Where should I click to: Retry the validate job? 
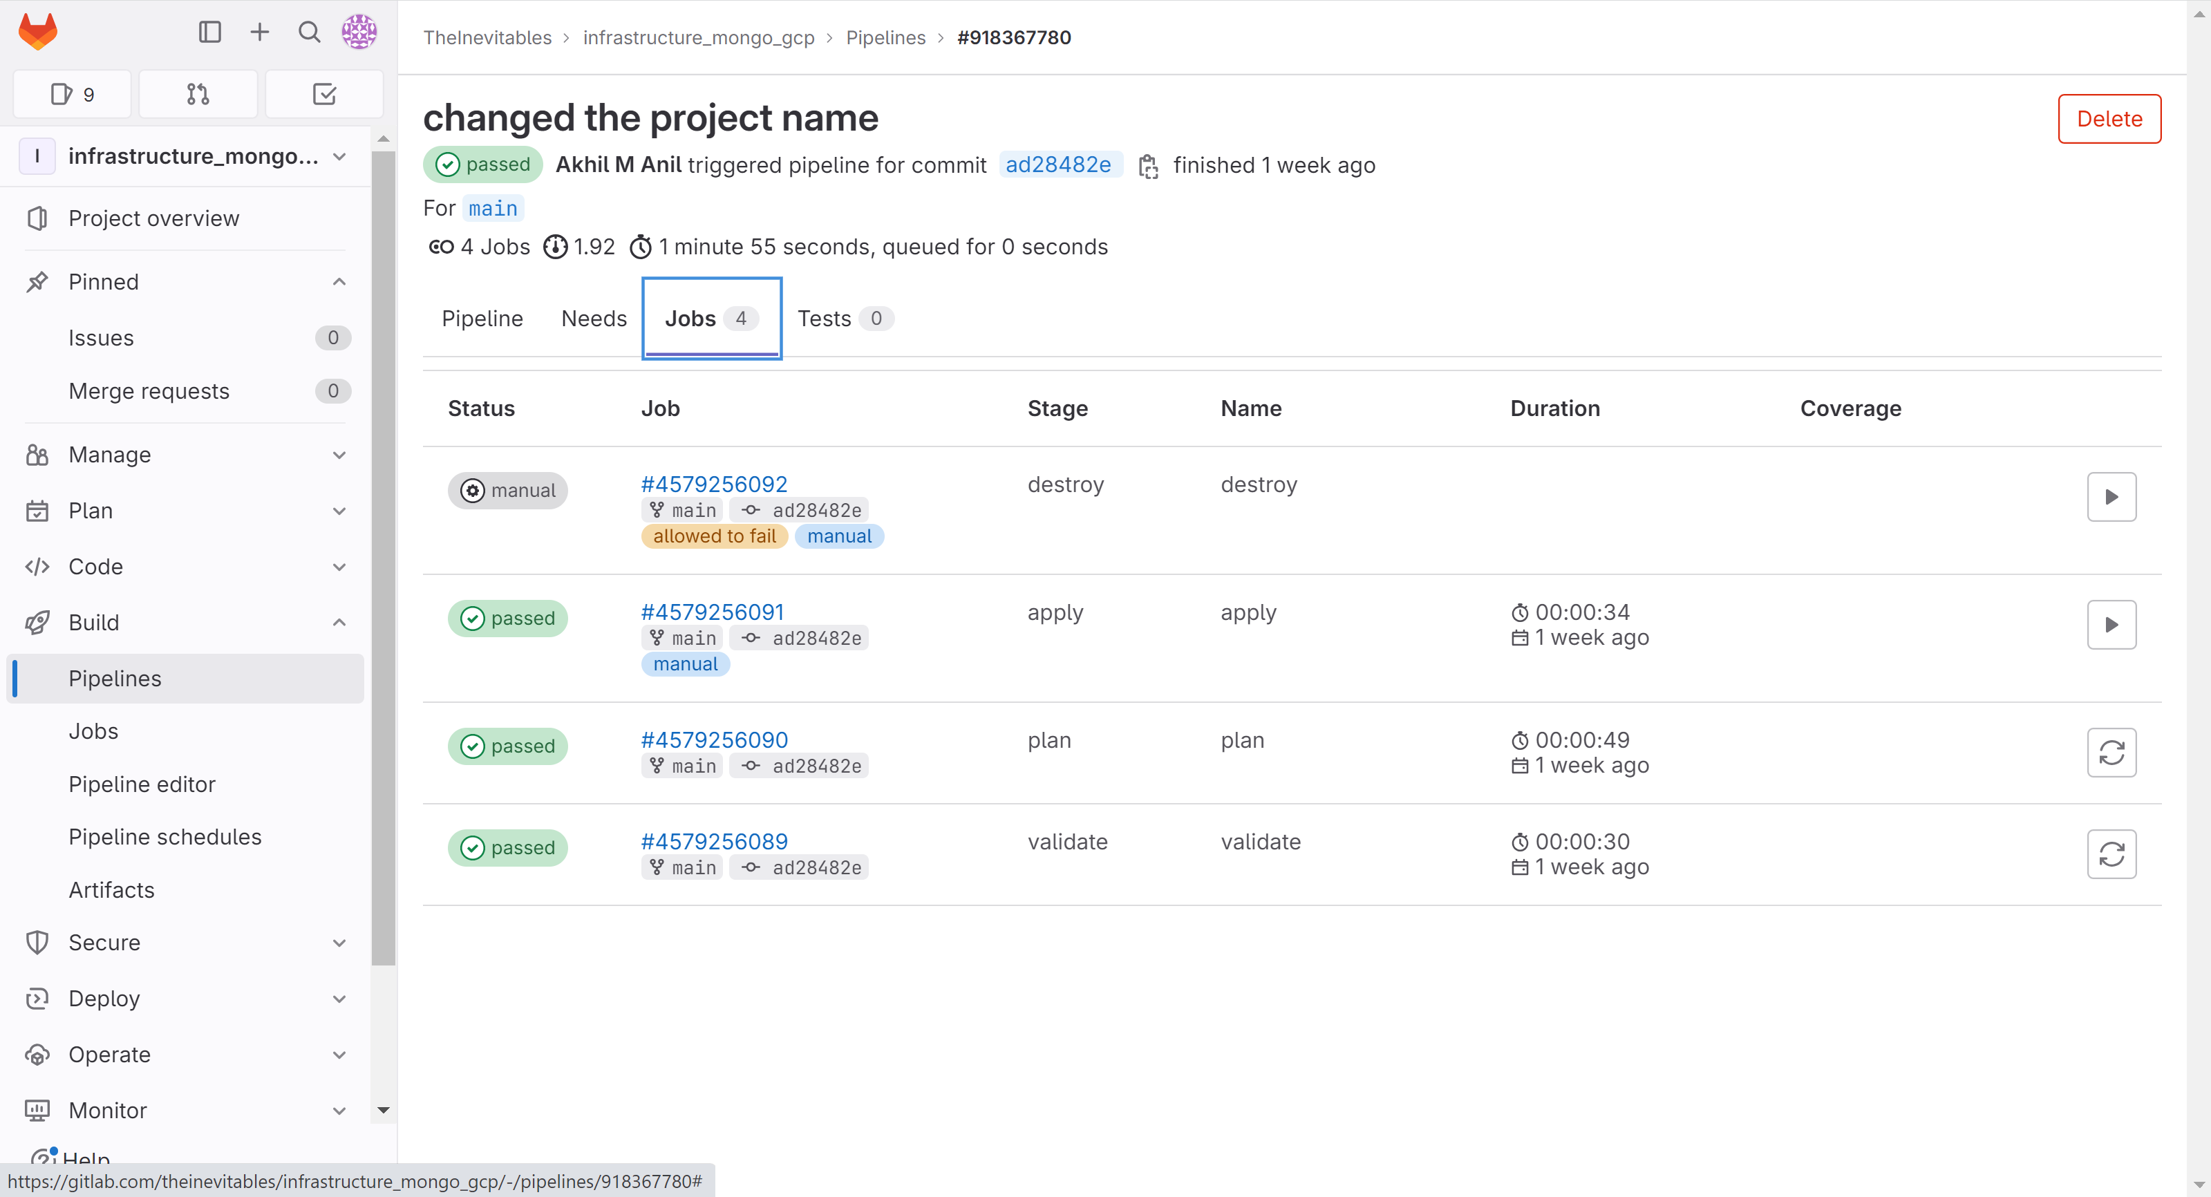pos(2111,854)
